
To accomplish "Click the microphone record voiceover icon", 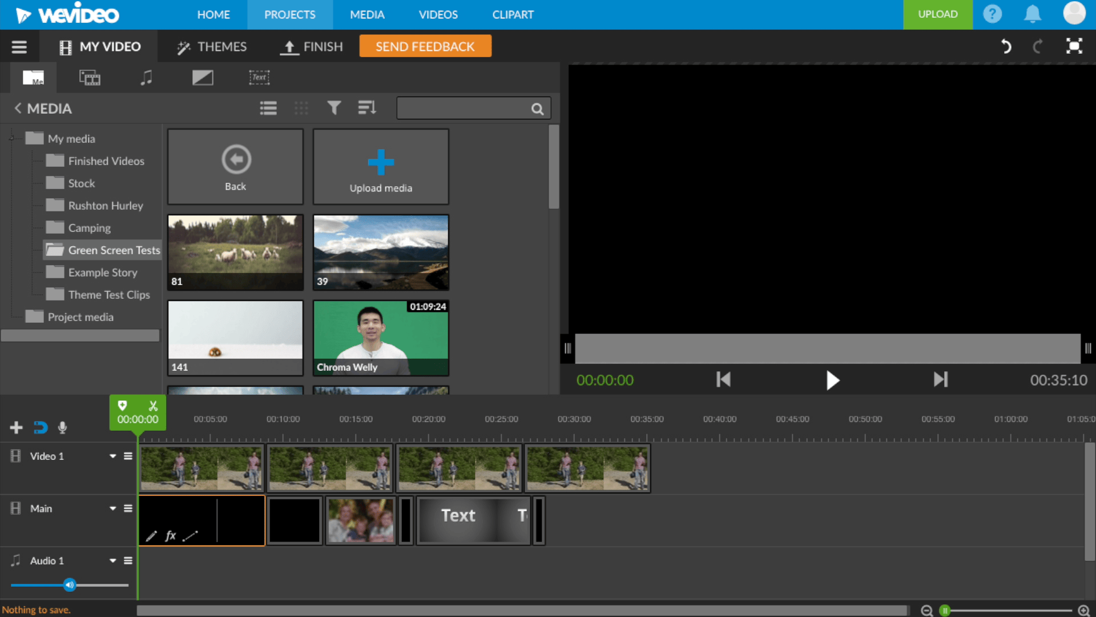I will (x=63, y=427).
